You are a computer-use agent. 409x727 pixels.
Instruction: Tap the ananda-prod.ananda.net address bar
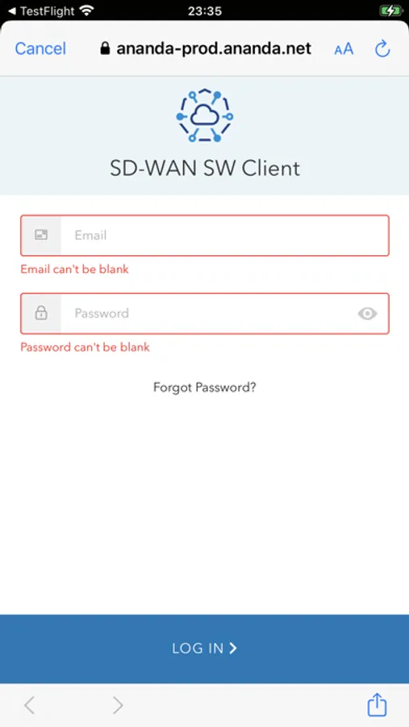(206, 48)
